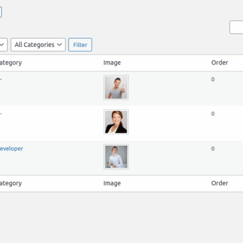Image resolution: width=243 pixels, height=243 pixels.
Task: Click the Image column header at top
Action: click(x=112, y=63)
